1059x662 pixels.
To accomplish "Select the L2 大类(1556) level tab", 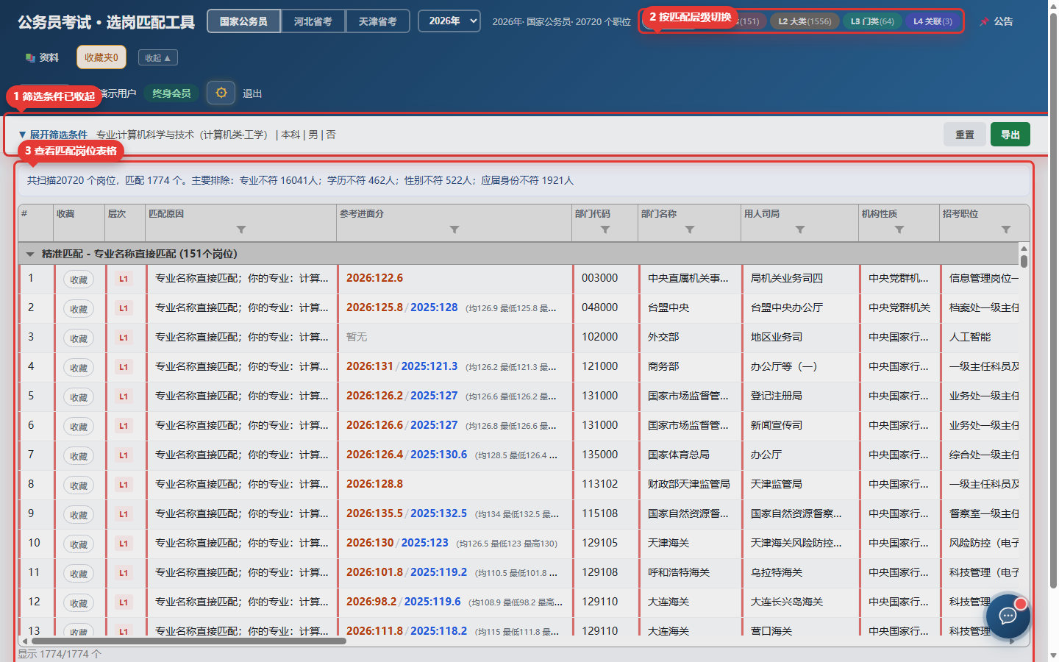I will (805, 21).
